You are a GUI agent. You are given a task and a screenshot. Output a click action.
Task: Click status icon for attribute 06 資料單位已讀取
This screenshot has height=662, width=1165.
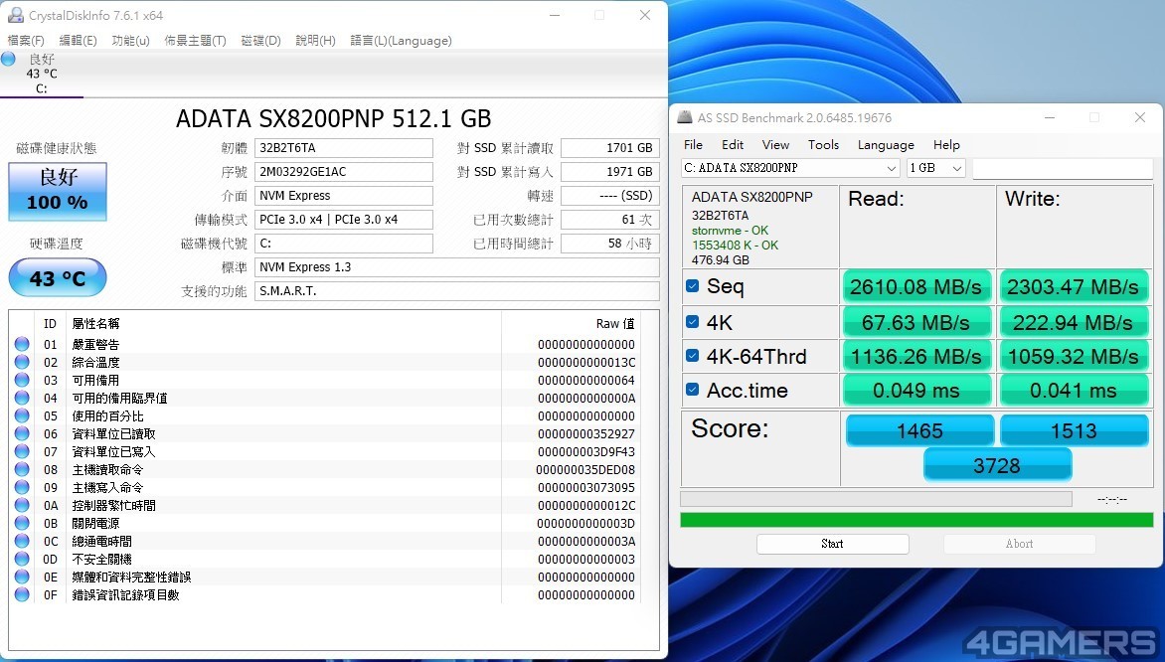pos(22,433)
